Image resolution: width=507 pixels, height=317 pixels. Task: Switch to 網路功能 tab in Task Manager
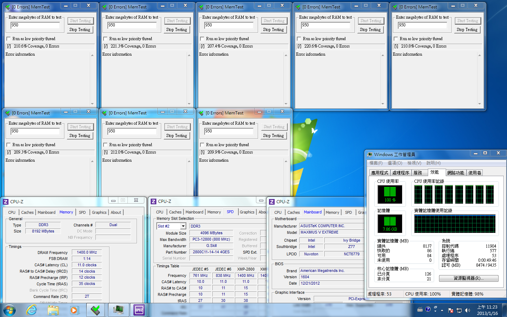(456, 173)
